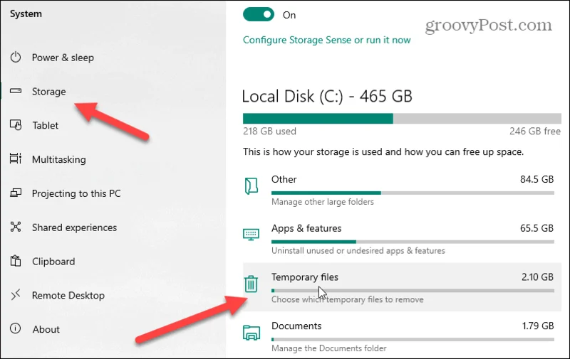Select Shared experiences
This screenshot has height=359, width=570.
pyautogui.click(x=74, y=227)
